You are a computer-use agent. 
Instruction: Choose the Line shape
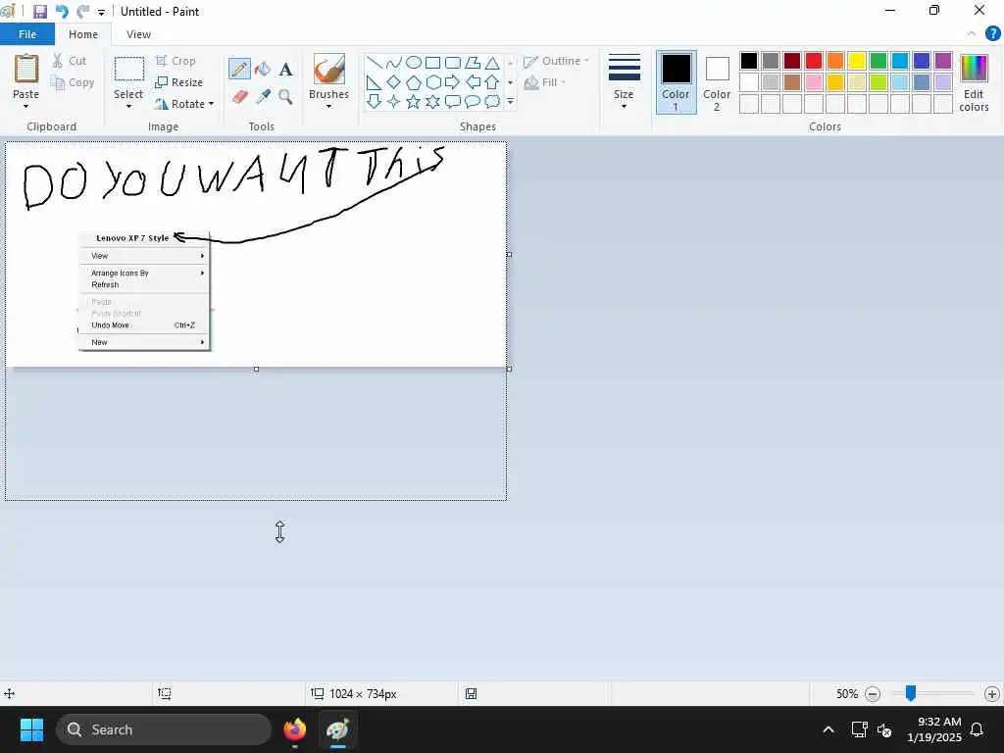coord(375,62)
